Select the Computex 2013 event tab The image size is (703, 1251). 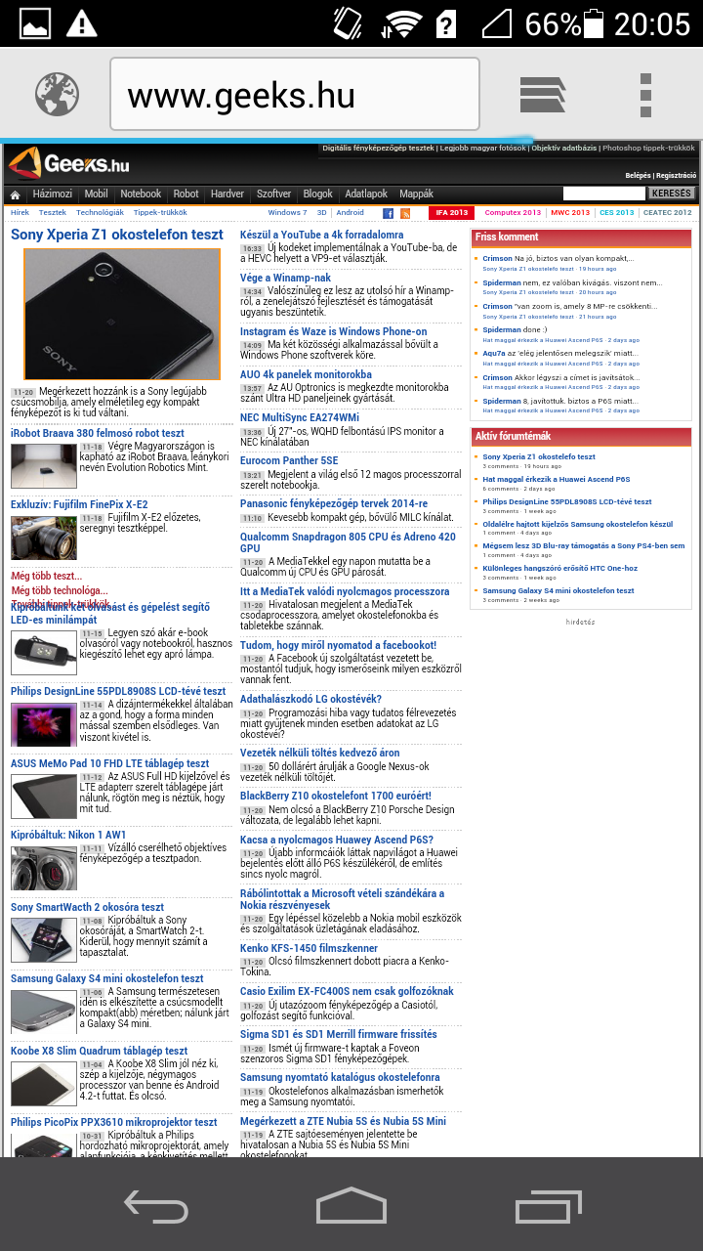[x=513, y=213]
